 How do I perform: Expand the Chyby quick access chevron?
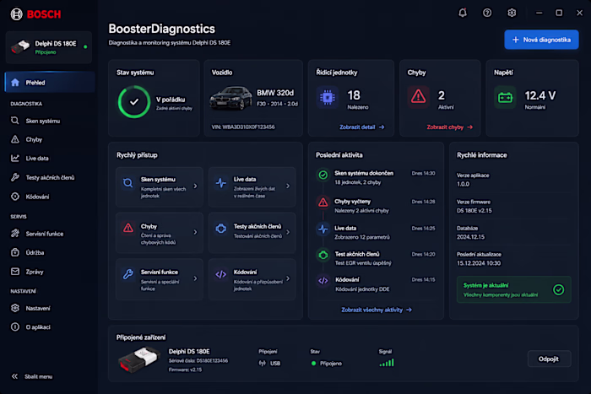195,232
